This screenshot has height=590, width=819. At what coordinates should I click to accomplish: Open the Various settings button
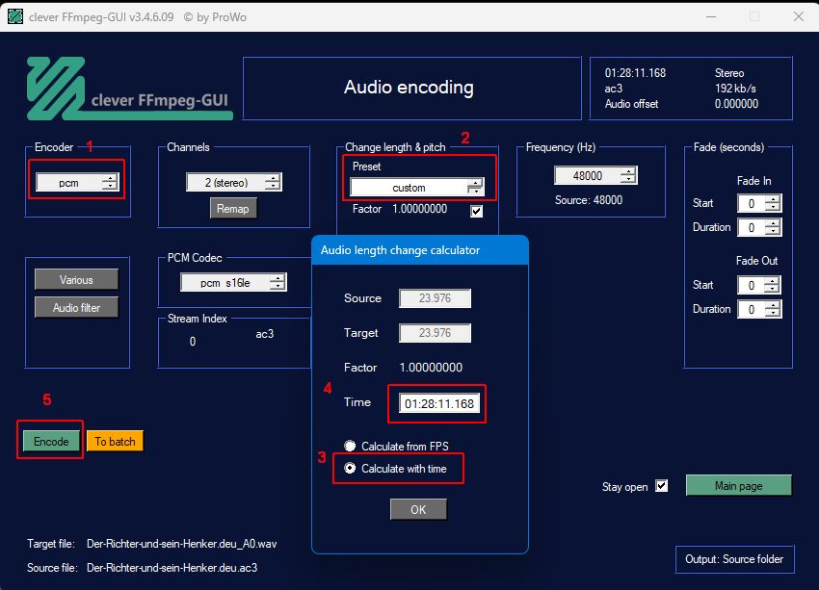76,280
